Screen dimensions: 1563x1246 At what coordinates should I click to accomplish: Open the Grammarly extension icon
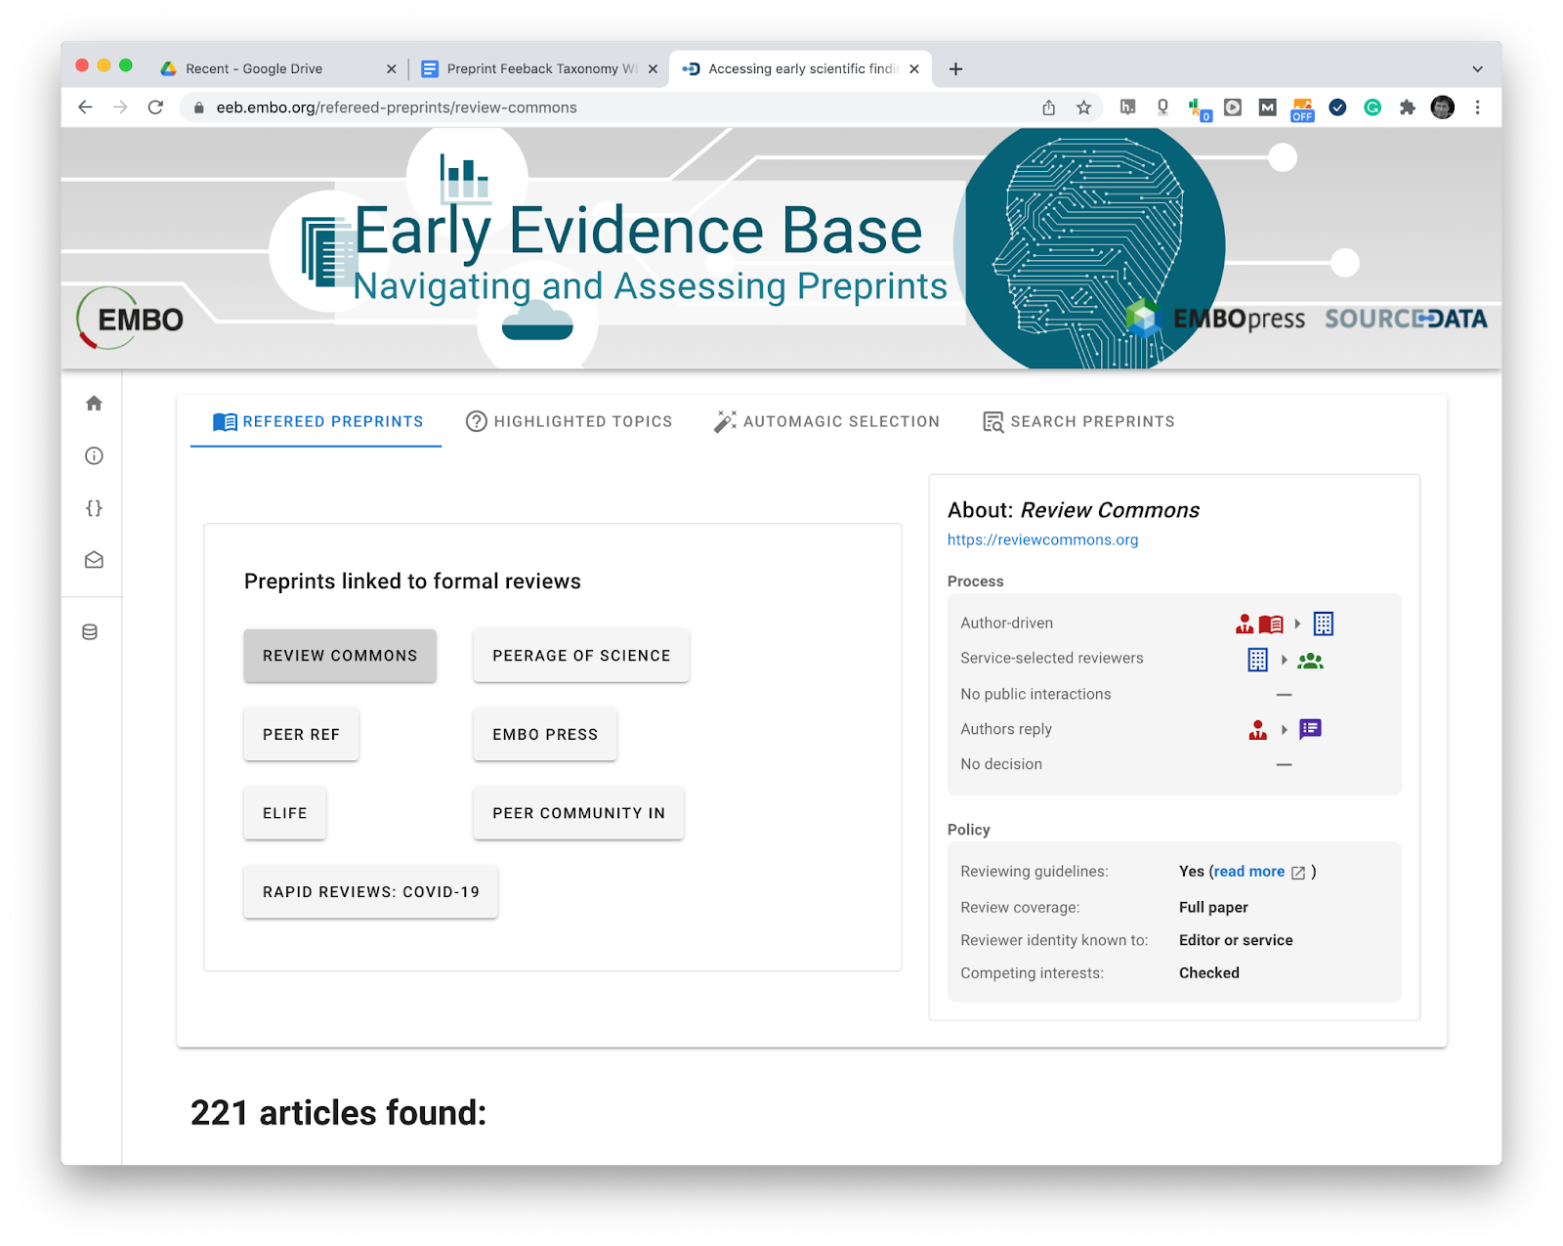1373,107
